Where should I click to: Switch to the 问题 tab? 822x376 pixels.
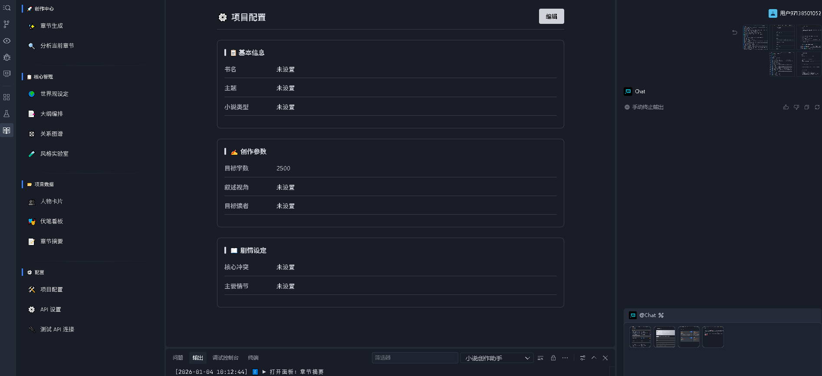tap(178, 358)
